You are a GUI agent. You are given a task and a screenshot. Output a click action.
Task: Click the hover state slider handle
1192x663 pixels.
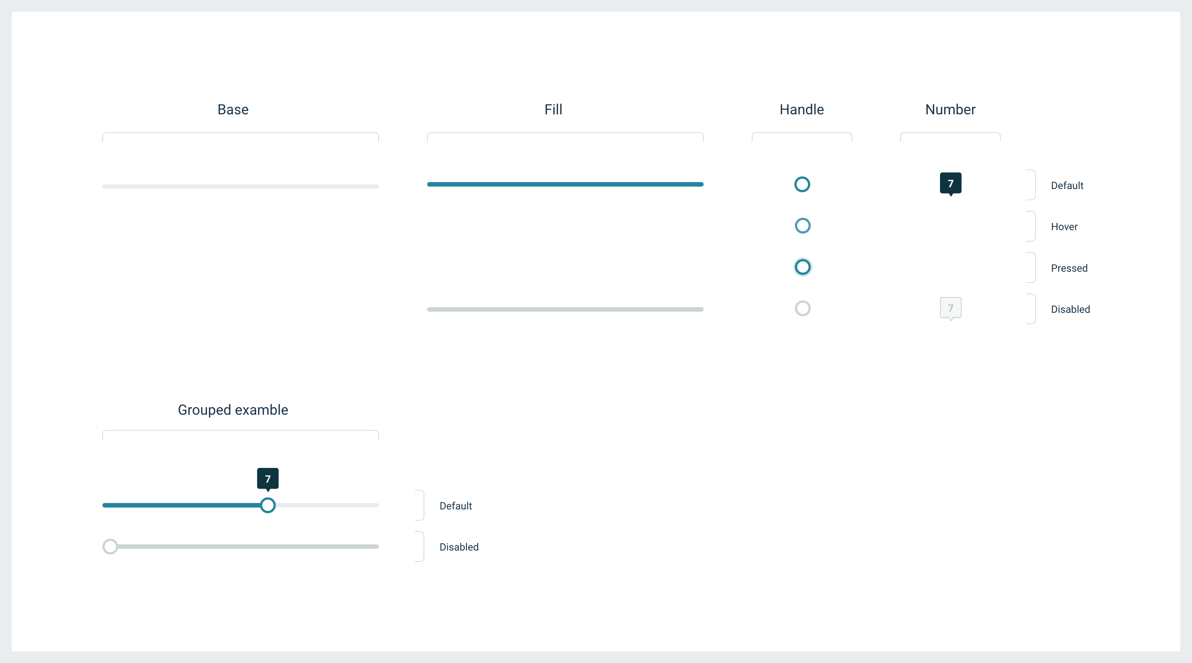[x=802, y=226]
